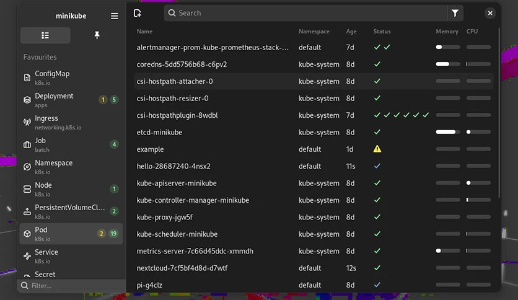Viewport: 518px width, 300px height.
Task: Sort by Memory column header
Action: pyautogui.click(x=447, y=32)
